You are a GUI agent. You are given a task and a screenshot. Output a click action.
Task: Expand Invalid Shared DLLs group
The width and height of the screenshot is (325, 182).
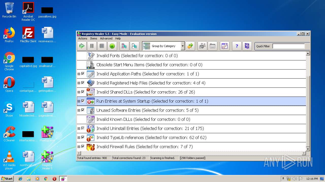pyautogui.click(x=79, y=92)
